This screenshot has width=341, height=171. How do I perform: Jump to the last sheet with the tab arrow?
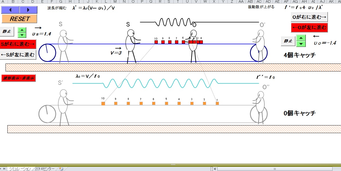click(x=4, y=169)
